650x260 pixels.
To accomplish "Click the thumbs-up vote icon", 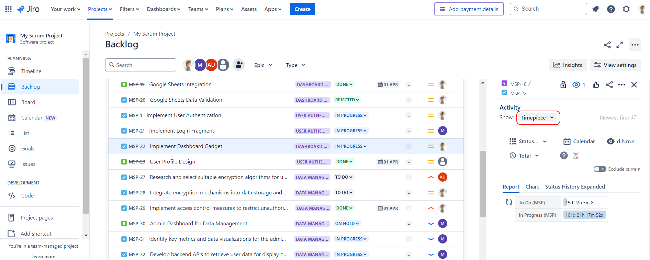I will click(596, 84).
